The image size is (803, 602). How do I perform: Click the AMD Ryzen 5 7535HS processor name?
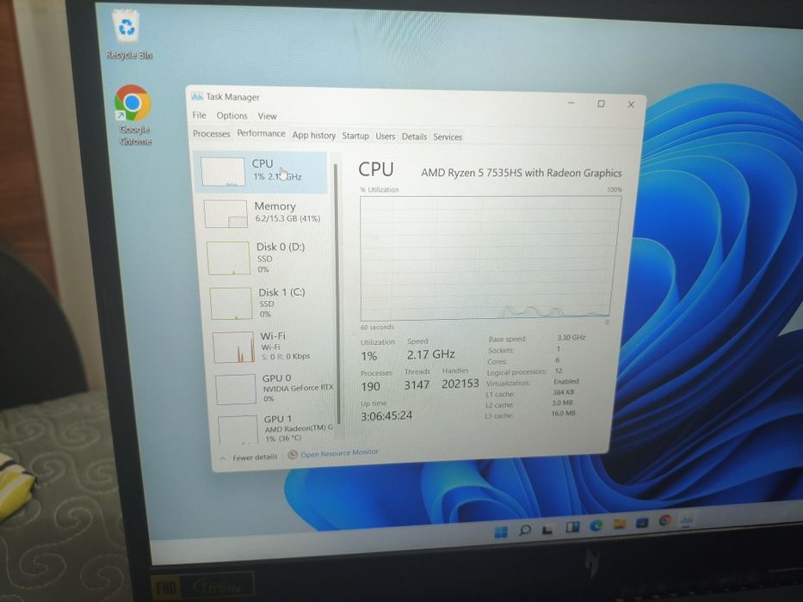(522, 173)
